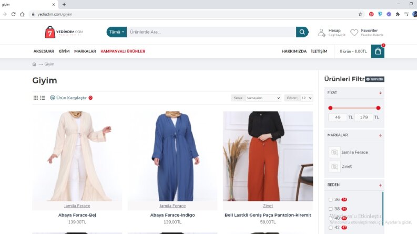This screenshot has width=417, height=234.
Task: Go to browser home page
Action: [x=22, y=14]
